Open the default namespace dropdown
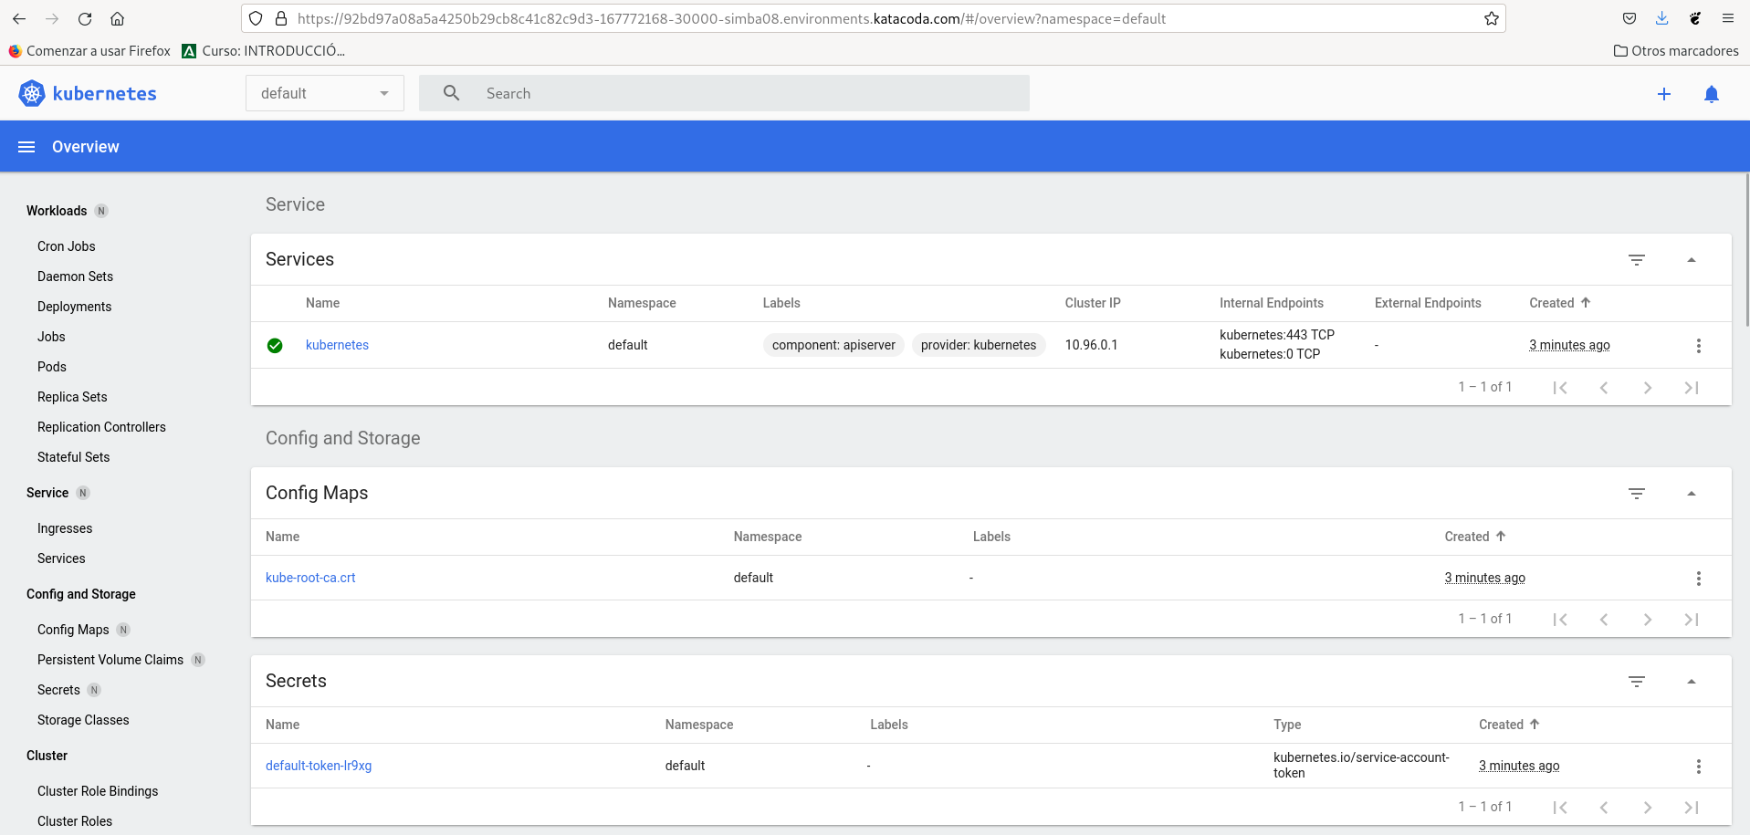 click(x=325, y=93)
